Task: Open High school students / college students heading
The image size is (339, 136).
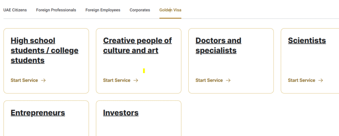Action: (x=45, y=50)
